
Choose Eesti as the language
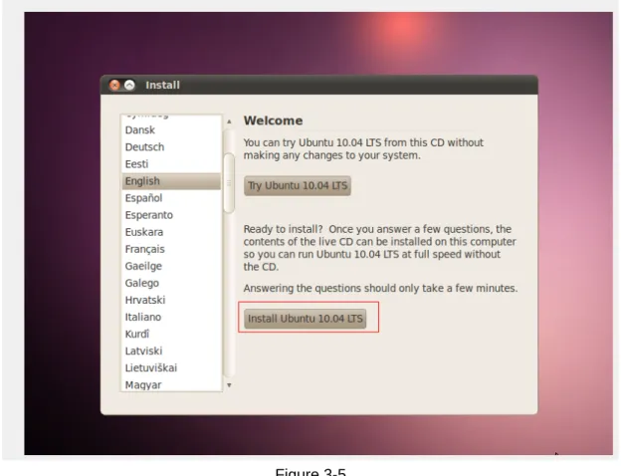pyautogui.click(x=171, y=164)
